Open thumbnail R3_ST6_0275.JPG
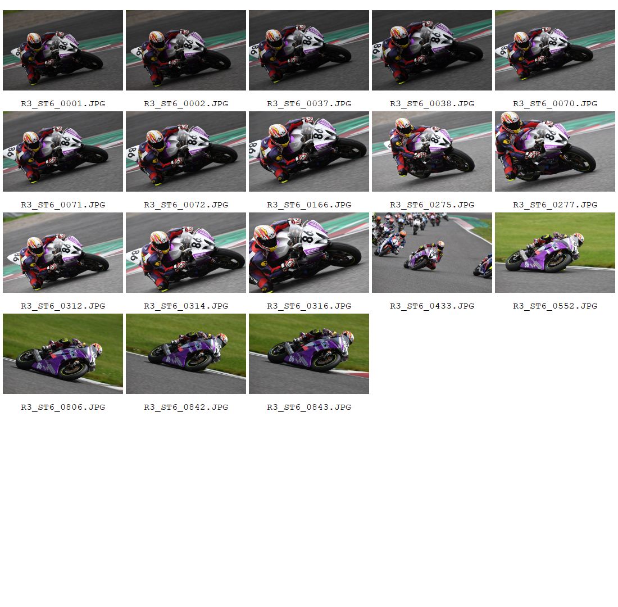The image size is (618, 607). pyautogui.click(x=431, y=151)
